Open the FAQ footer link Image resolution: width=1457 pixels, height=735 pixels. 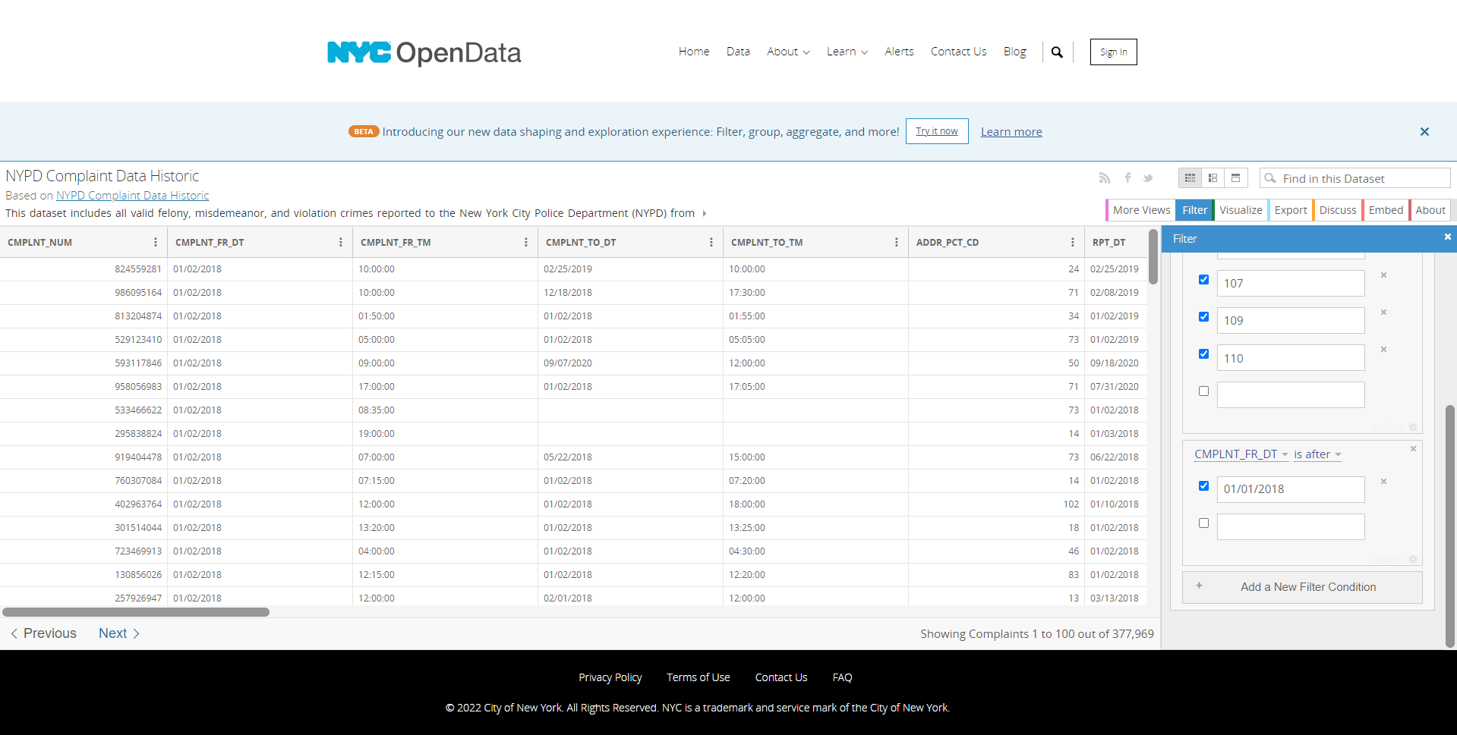point(842,677)
